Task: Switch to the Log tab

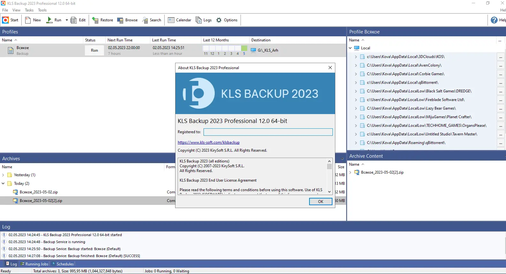Action: coord(11,264)
